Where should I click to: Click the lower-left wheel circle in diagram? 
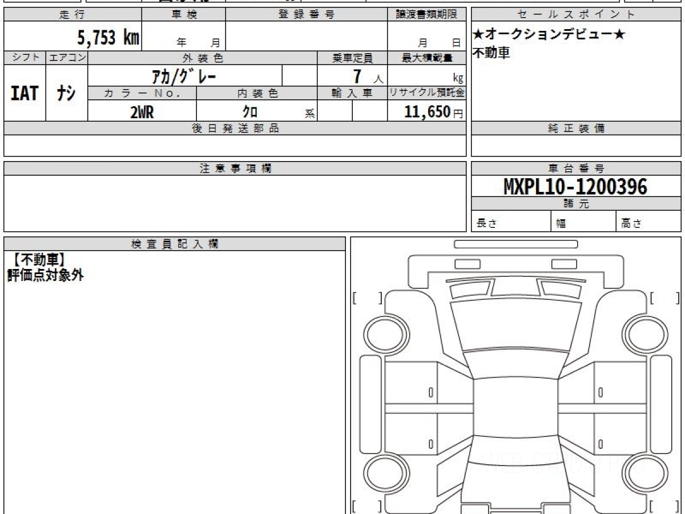(x=385, y=473)
